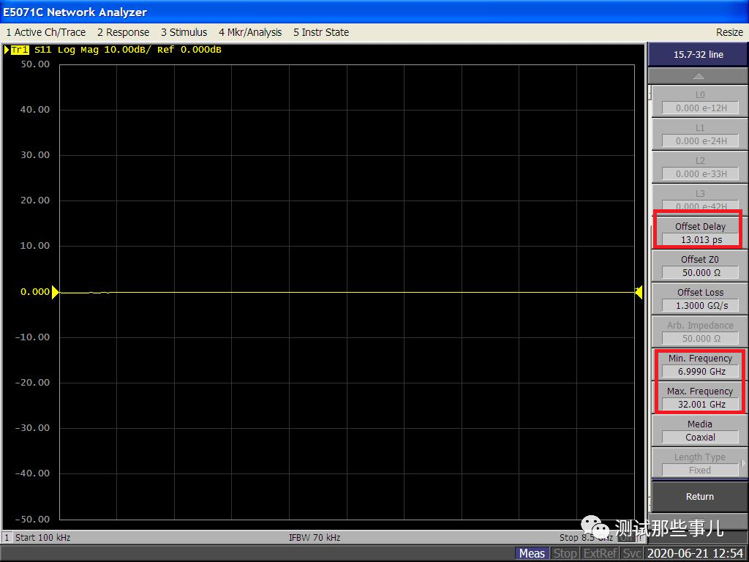This screenshot has height=562, width=749.
Task: Open the 5 Instr State menu
Action: 321,32
